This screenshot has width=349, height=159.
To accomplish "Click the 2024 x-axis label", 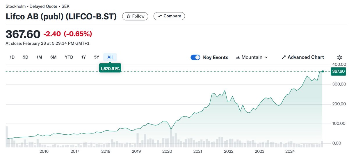I will click(x=290, y=151).
